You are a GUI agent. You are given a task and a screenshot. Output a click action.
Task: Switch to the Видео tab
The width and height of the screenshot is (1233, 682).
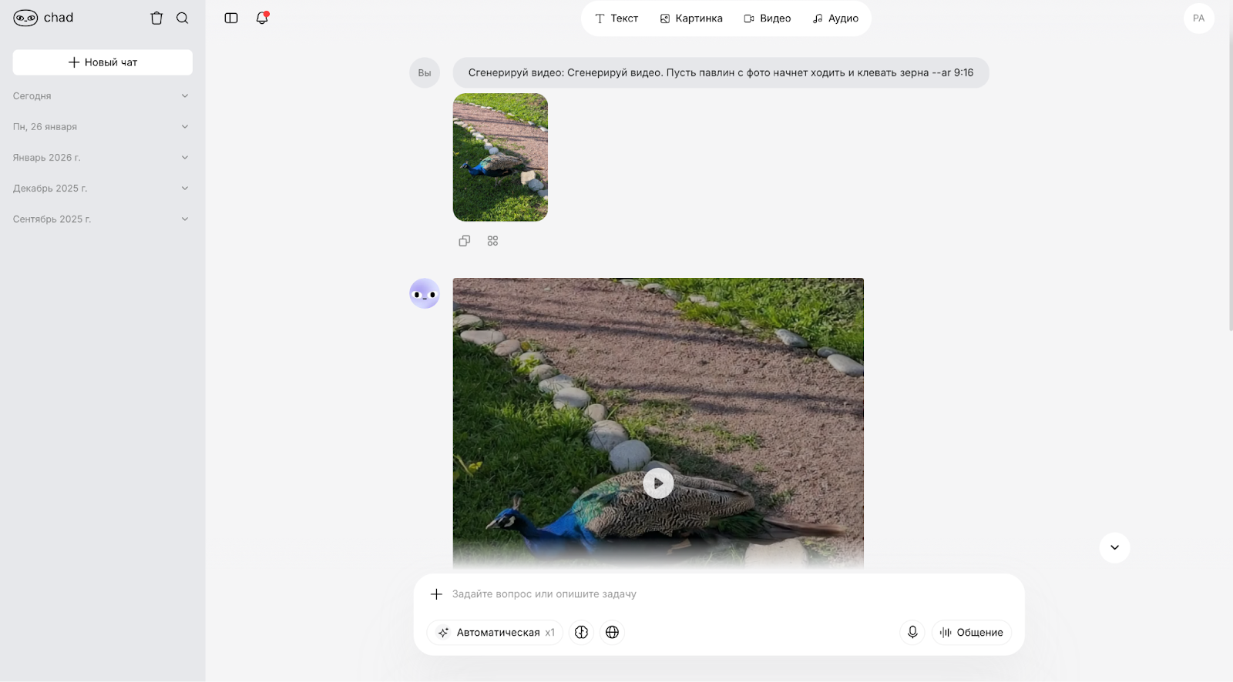768,18
